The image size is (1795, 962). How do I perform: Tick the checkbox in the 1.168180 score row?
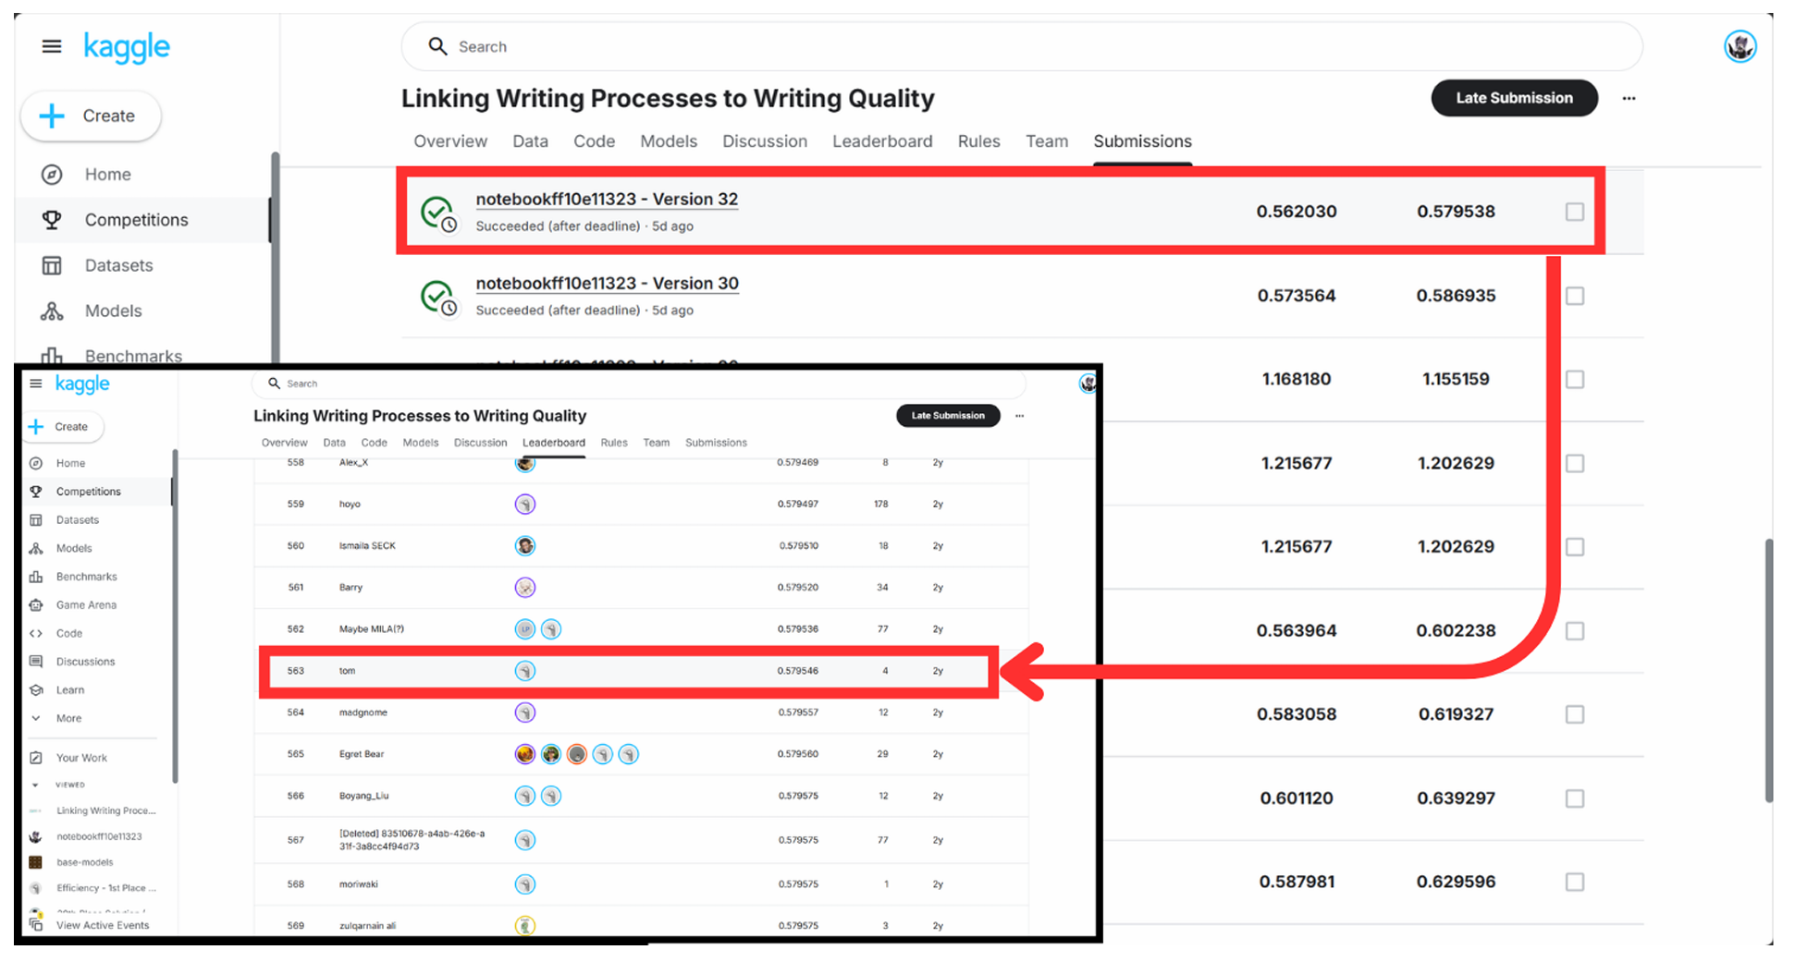coord(1575,379)
